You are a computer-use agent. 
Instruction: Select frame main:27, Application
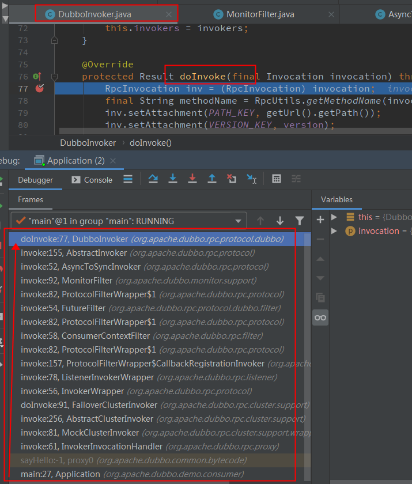(156, 474)
